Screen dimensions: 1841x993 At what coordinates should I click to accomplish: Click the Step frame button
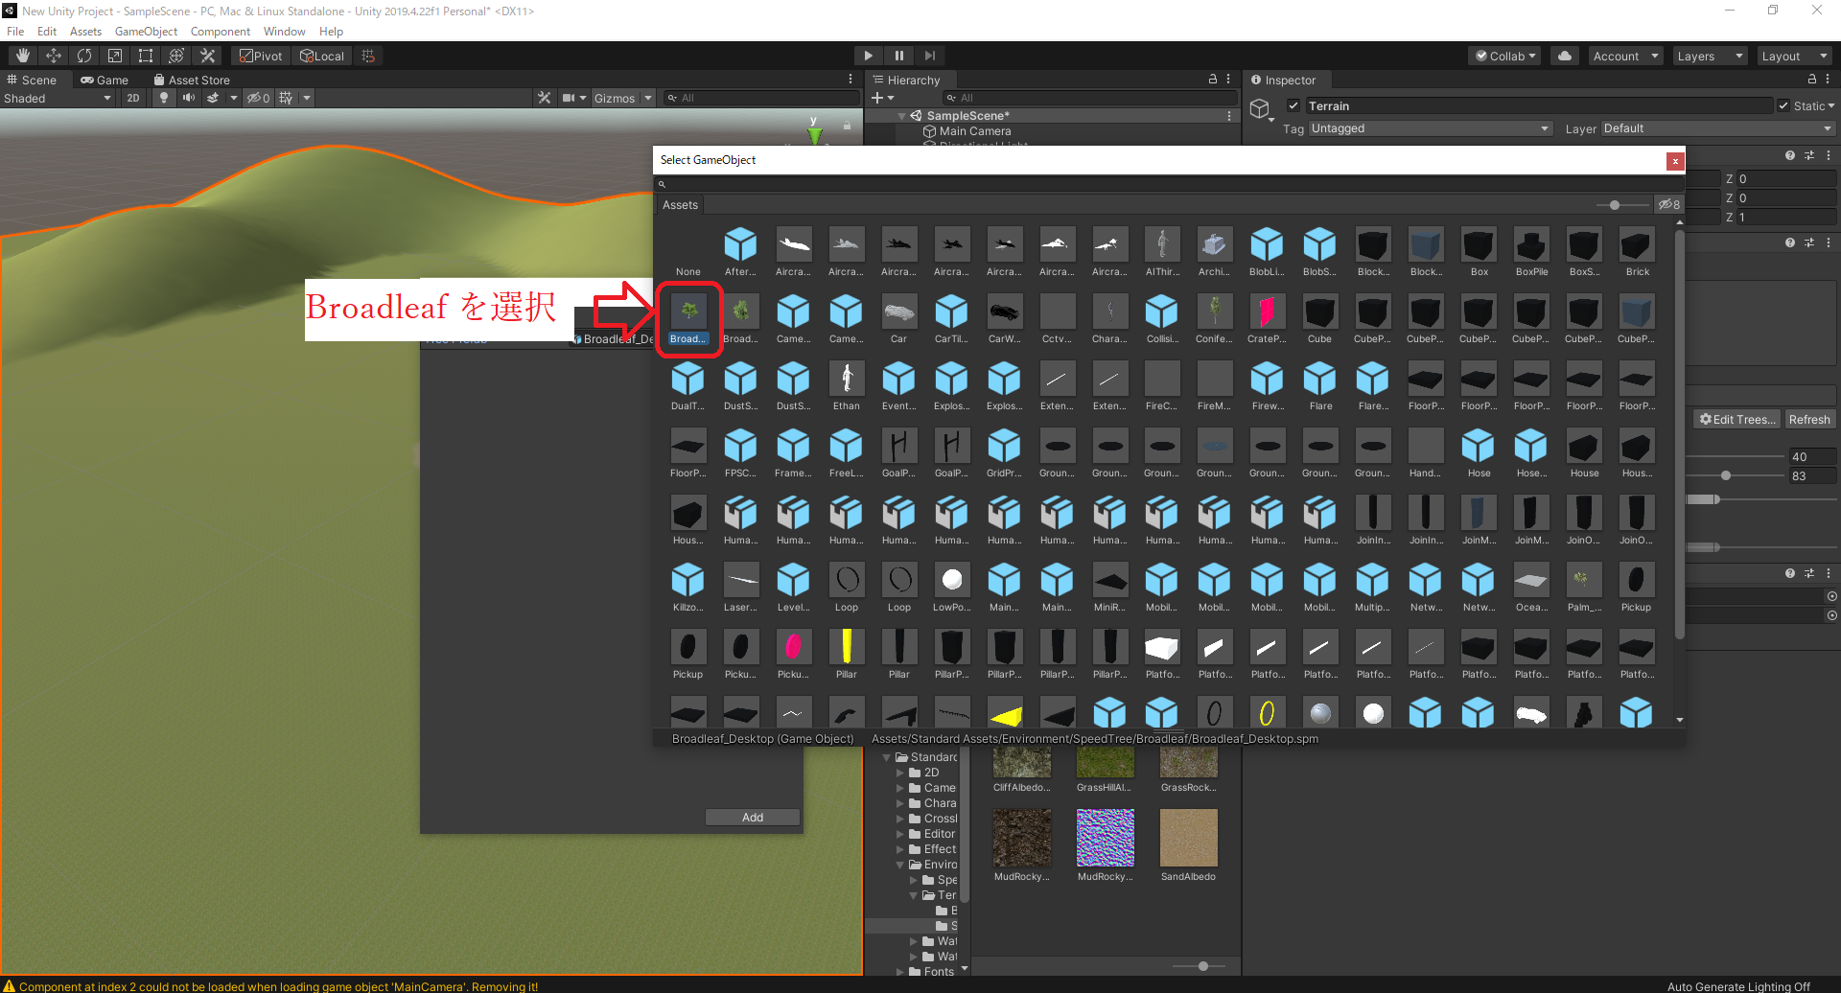tap(929, 56)
